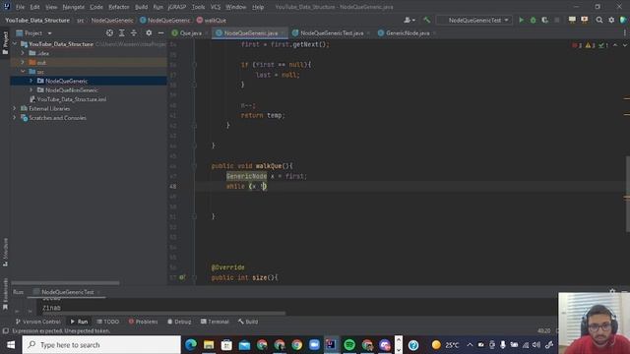Switch to the NodeQueGenericTest.java tab
This screenshot has height=354, width=630.
pyautogui.click(x=332, y=32)
